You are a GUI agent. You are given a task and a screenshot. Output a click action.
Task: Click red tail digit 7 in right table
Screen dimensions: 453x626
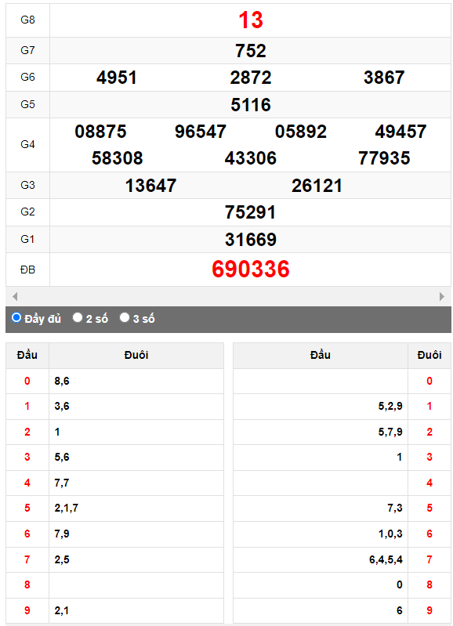[x=429, y=559]
